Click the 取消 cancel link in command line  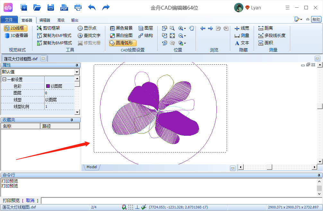[30, 200]
